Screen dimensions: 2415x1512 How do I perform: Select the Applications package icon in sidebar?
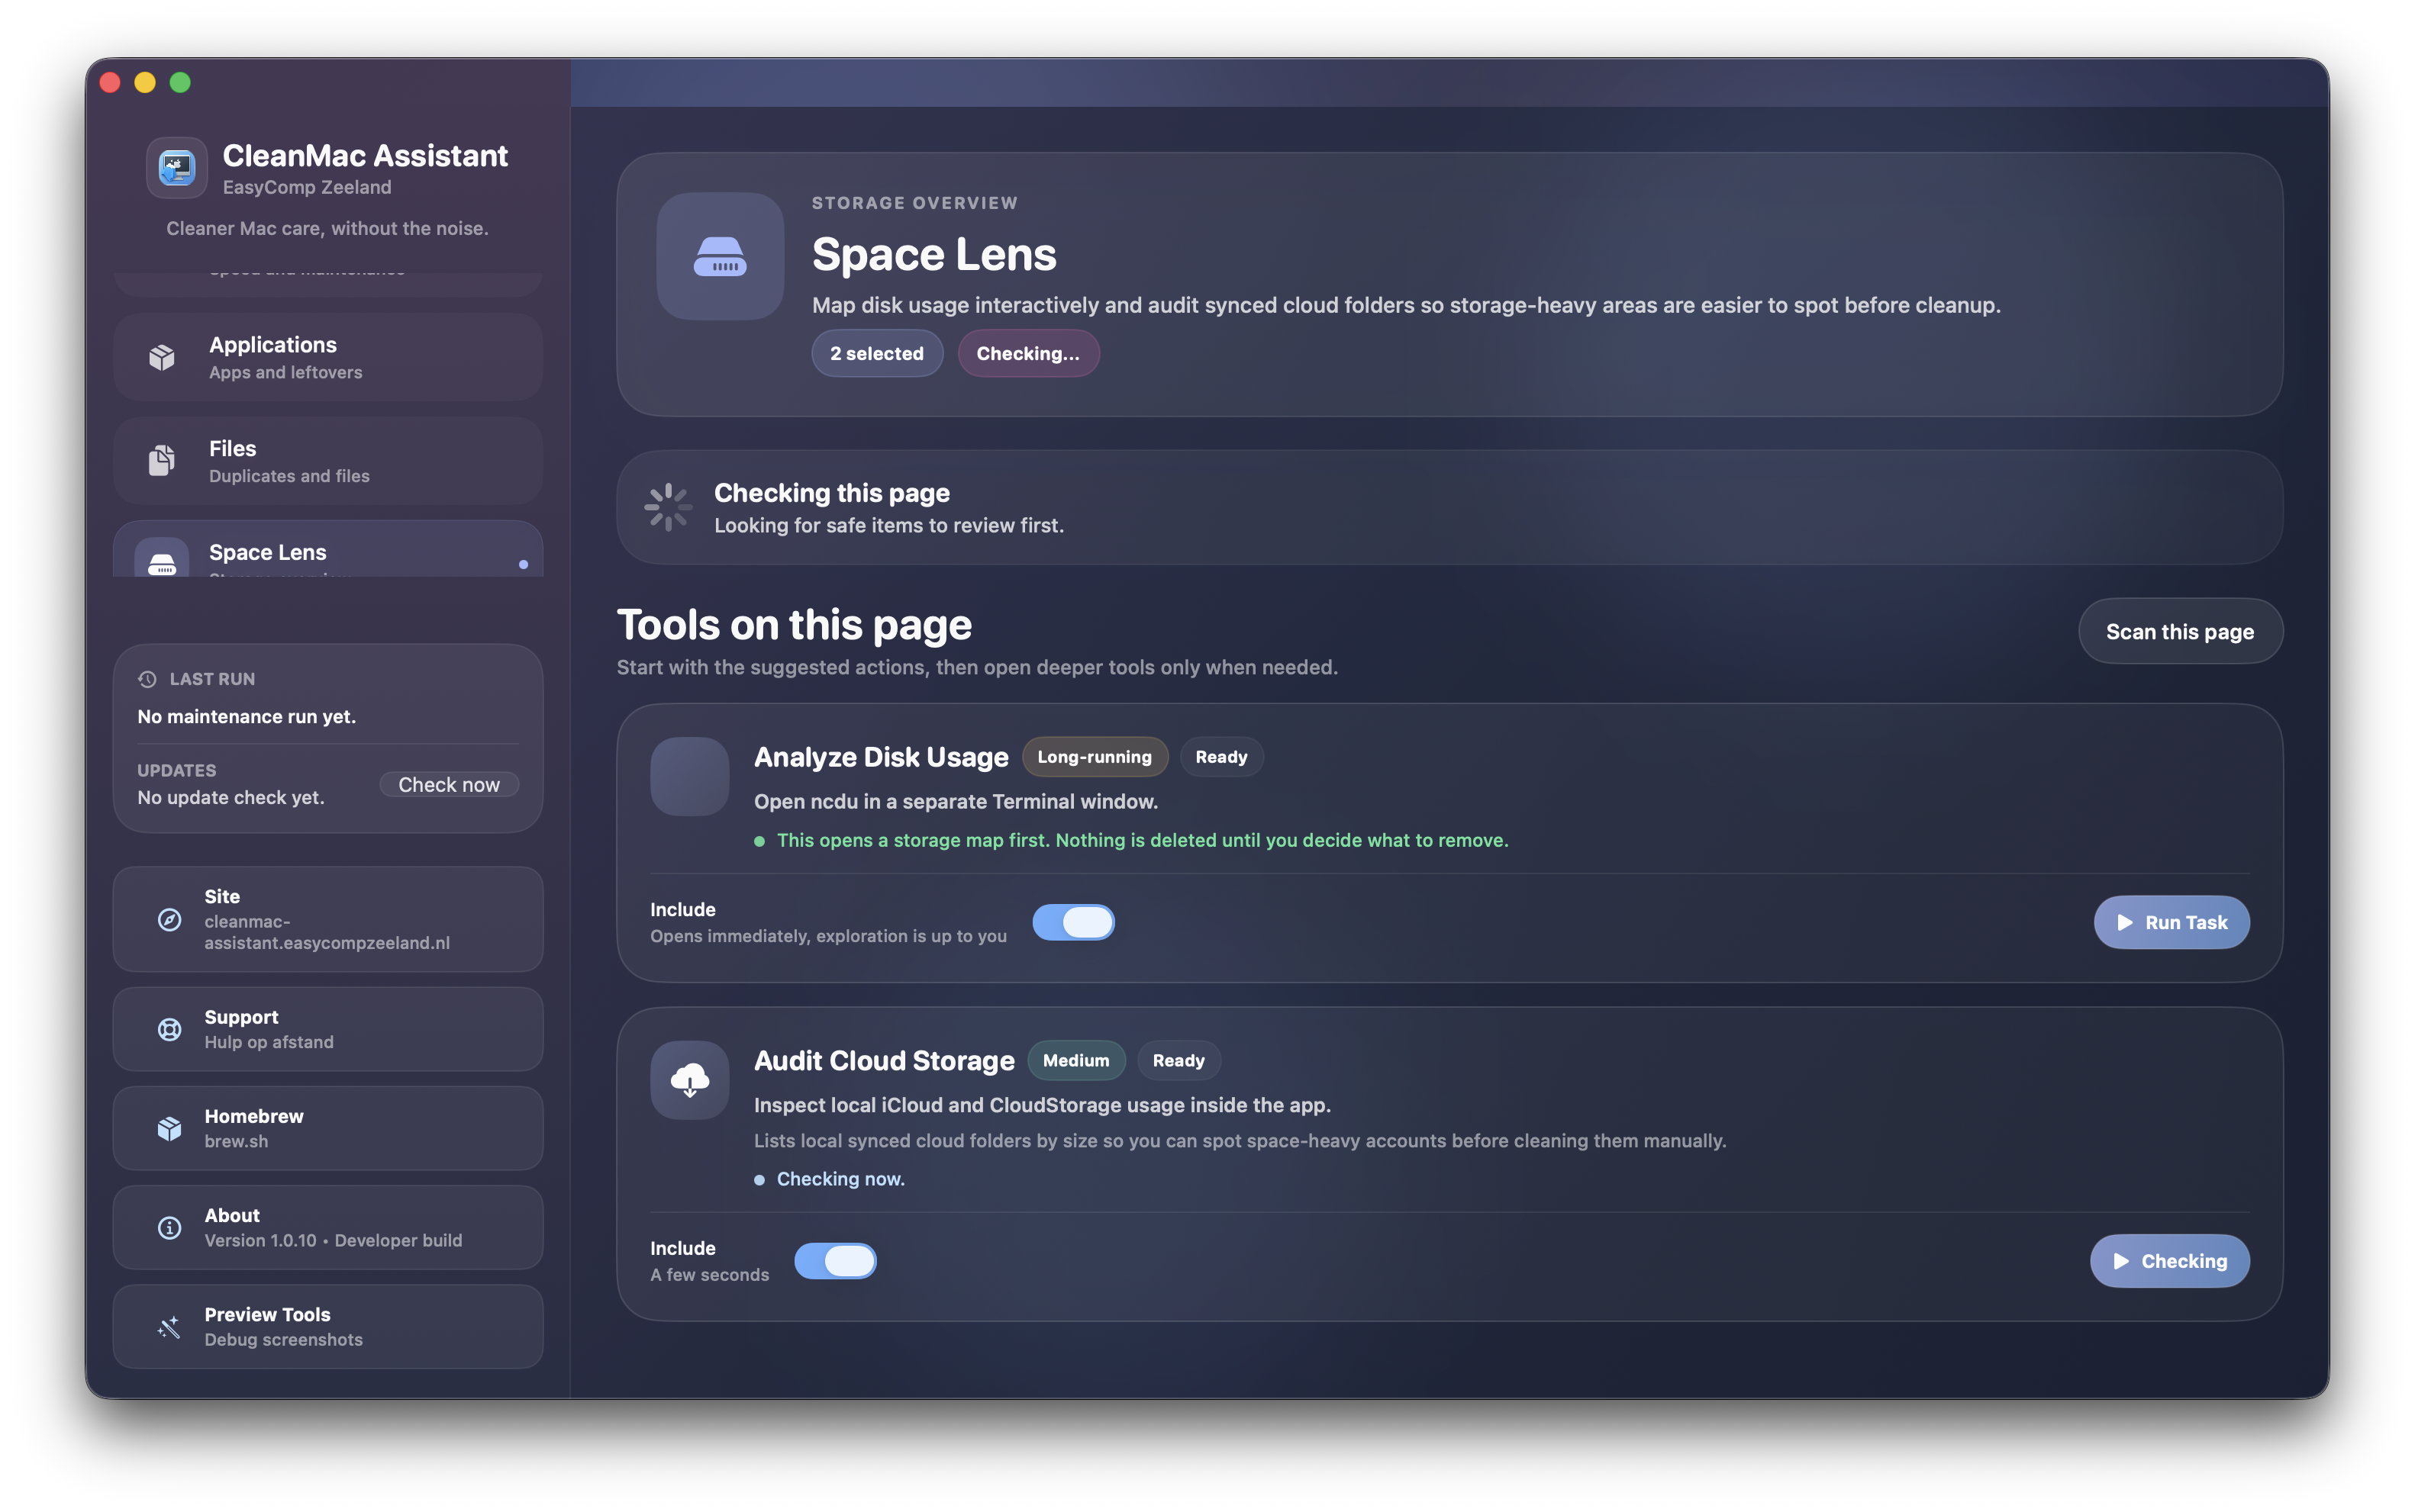(163, 356)
